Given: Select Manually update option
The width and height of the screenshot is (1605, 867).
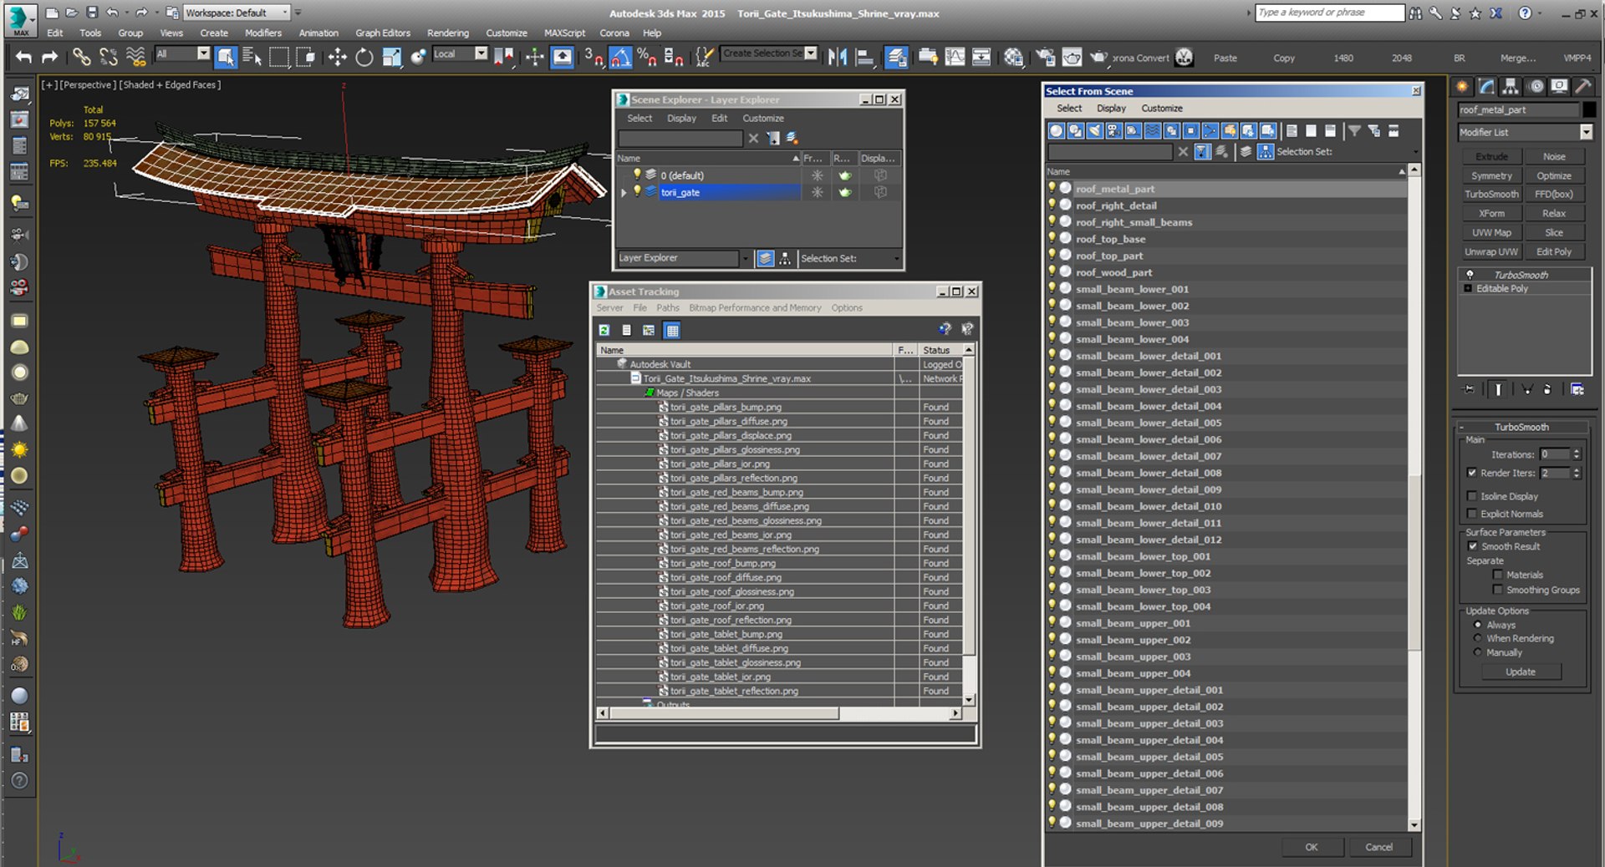Looking at the screenshot, I should 1477,652.
